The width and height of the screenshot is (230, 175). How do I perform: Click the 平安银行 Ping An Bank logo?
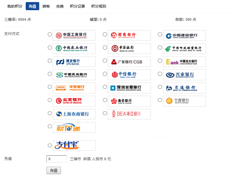[x=74, y=88]
